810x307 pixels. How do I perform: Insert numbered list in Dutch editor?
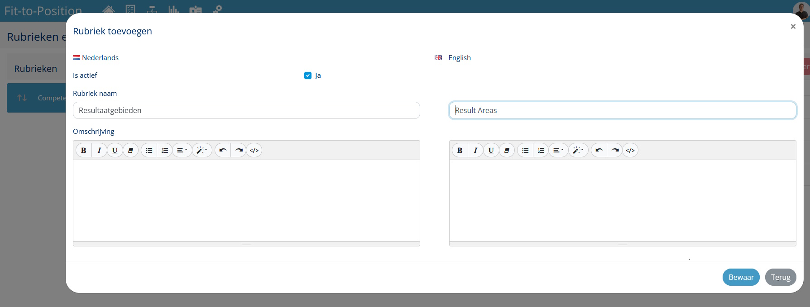click(165, 150)
